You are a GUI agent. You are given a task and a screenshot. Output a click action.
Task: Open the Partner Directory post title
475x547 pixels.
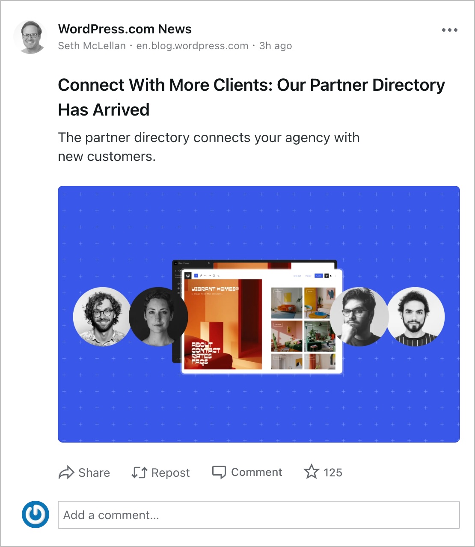pos(252,97)
